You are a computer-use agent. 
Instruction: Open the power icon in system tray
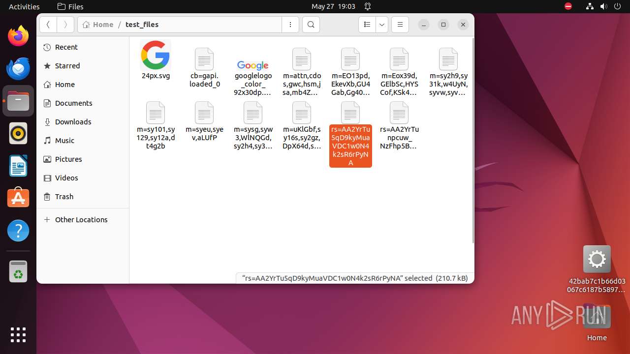coord(617,6)
